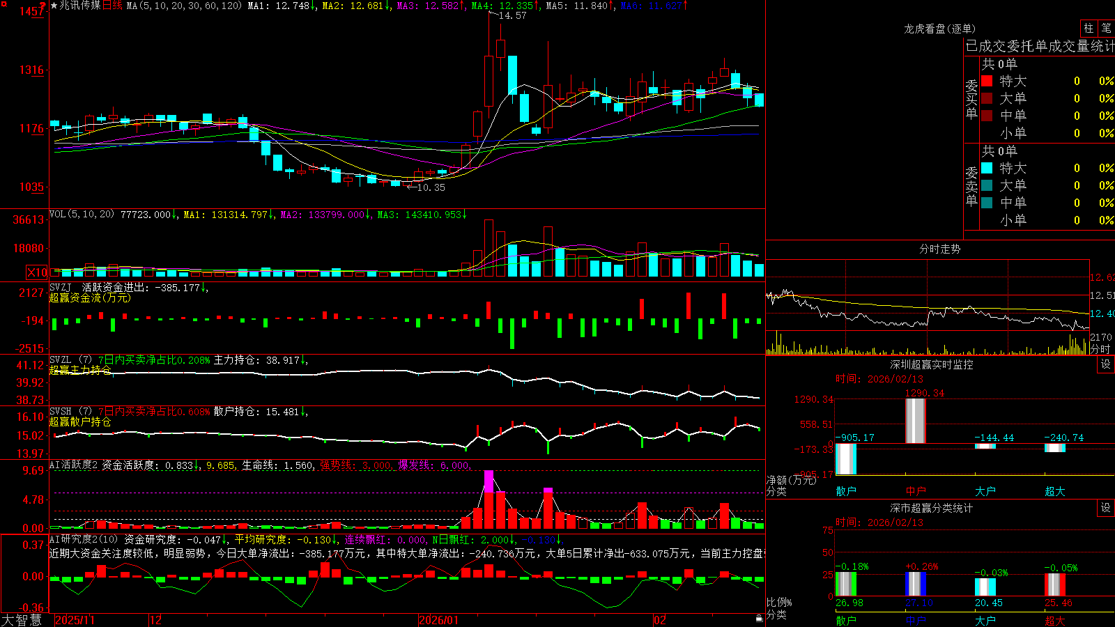Select the 02 month marker on timeline
This screenshot has height=627, width=1115.
(x=660, y=620)
